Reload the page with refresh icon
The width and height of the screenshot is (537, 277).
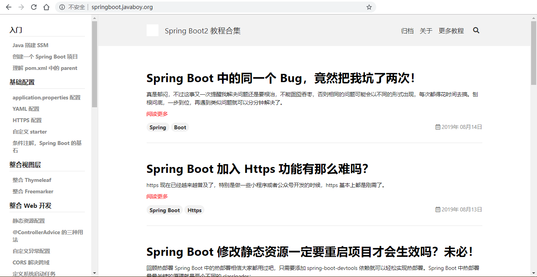[x=34, y=7]
